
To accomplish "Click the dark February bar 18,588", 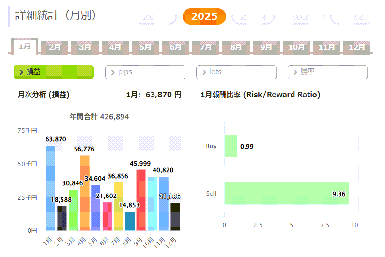I will (62, 219).
